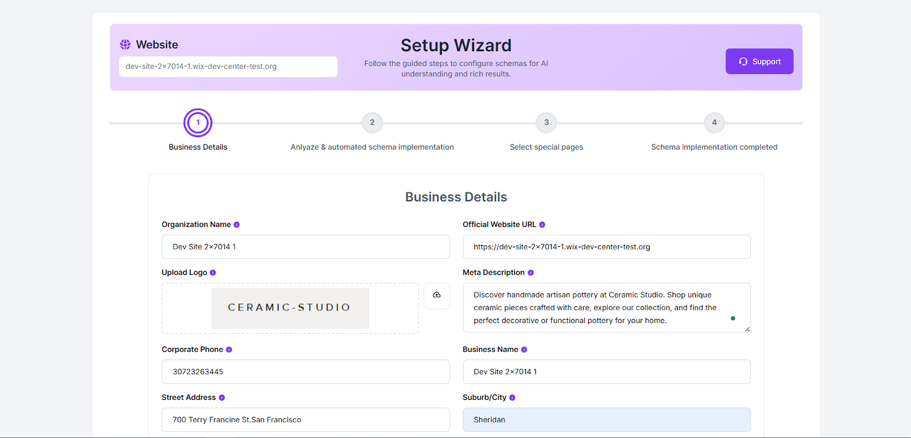The image size is (911, 438).
Task: Focus the Official Website URL field
Action: pyautogui.click(x=606, y=247)
